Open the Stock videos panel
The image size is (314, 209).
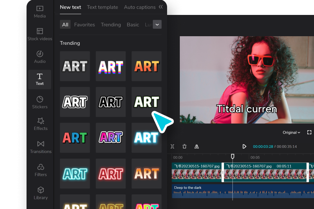[40, 35]
